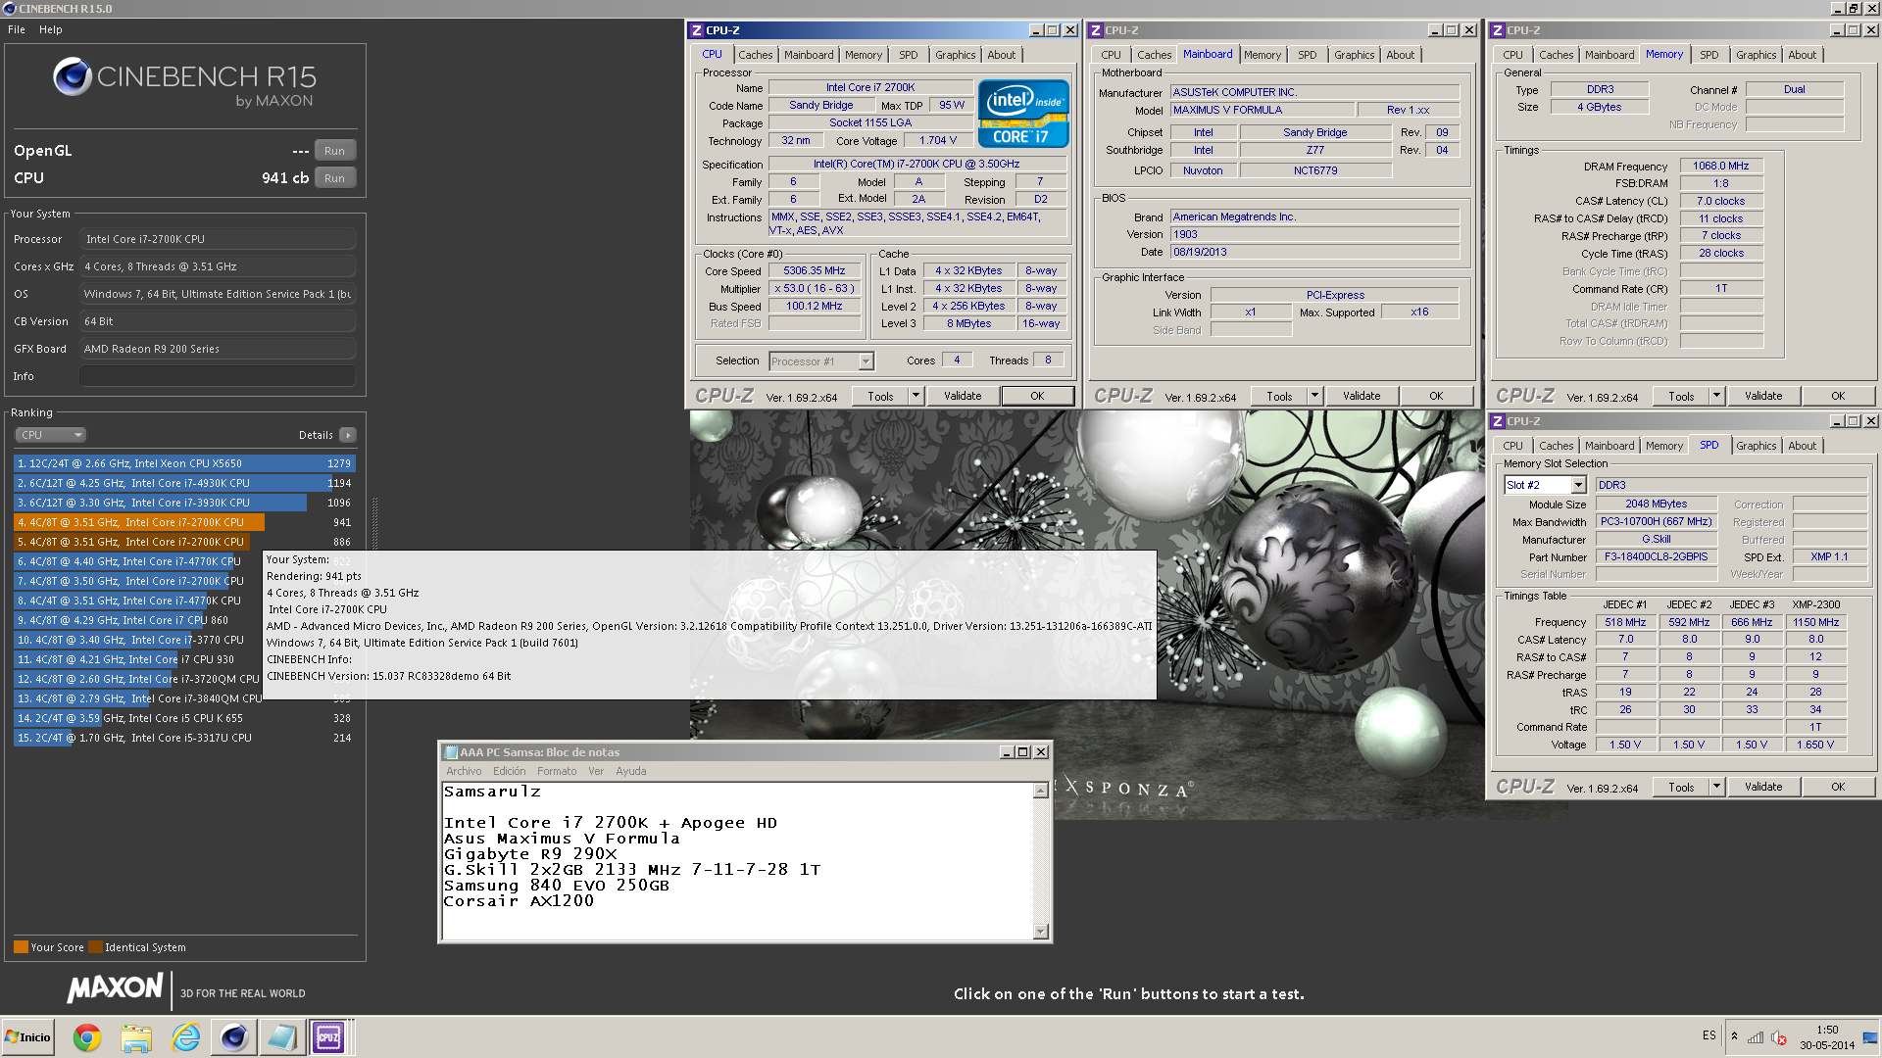Expand Tools dropdown arrow in Mainboard window

point(1315,396)
